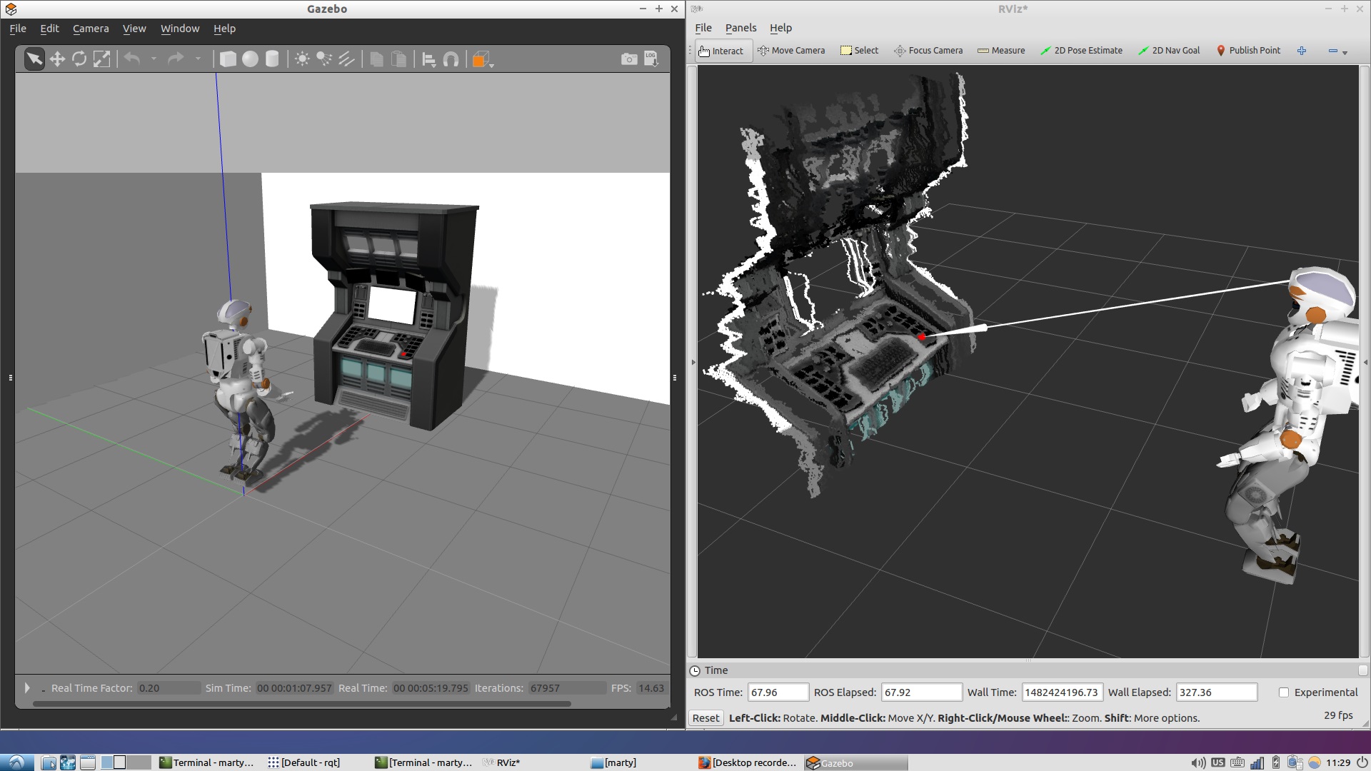Choose the scale mode tool in Gazebo
This screenshot has width=1371, height=771.
102,59
